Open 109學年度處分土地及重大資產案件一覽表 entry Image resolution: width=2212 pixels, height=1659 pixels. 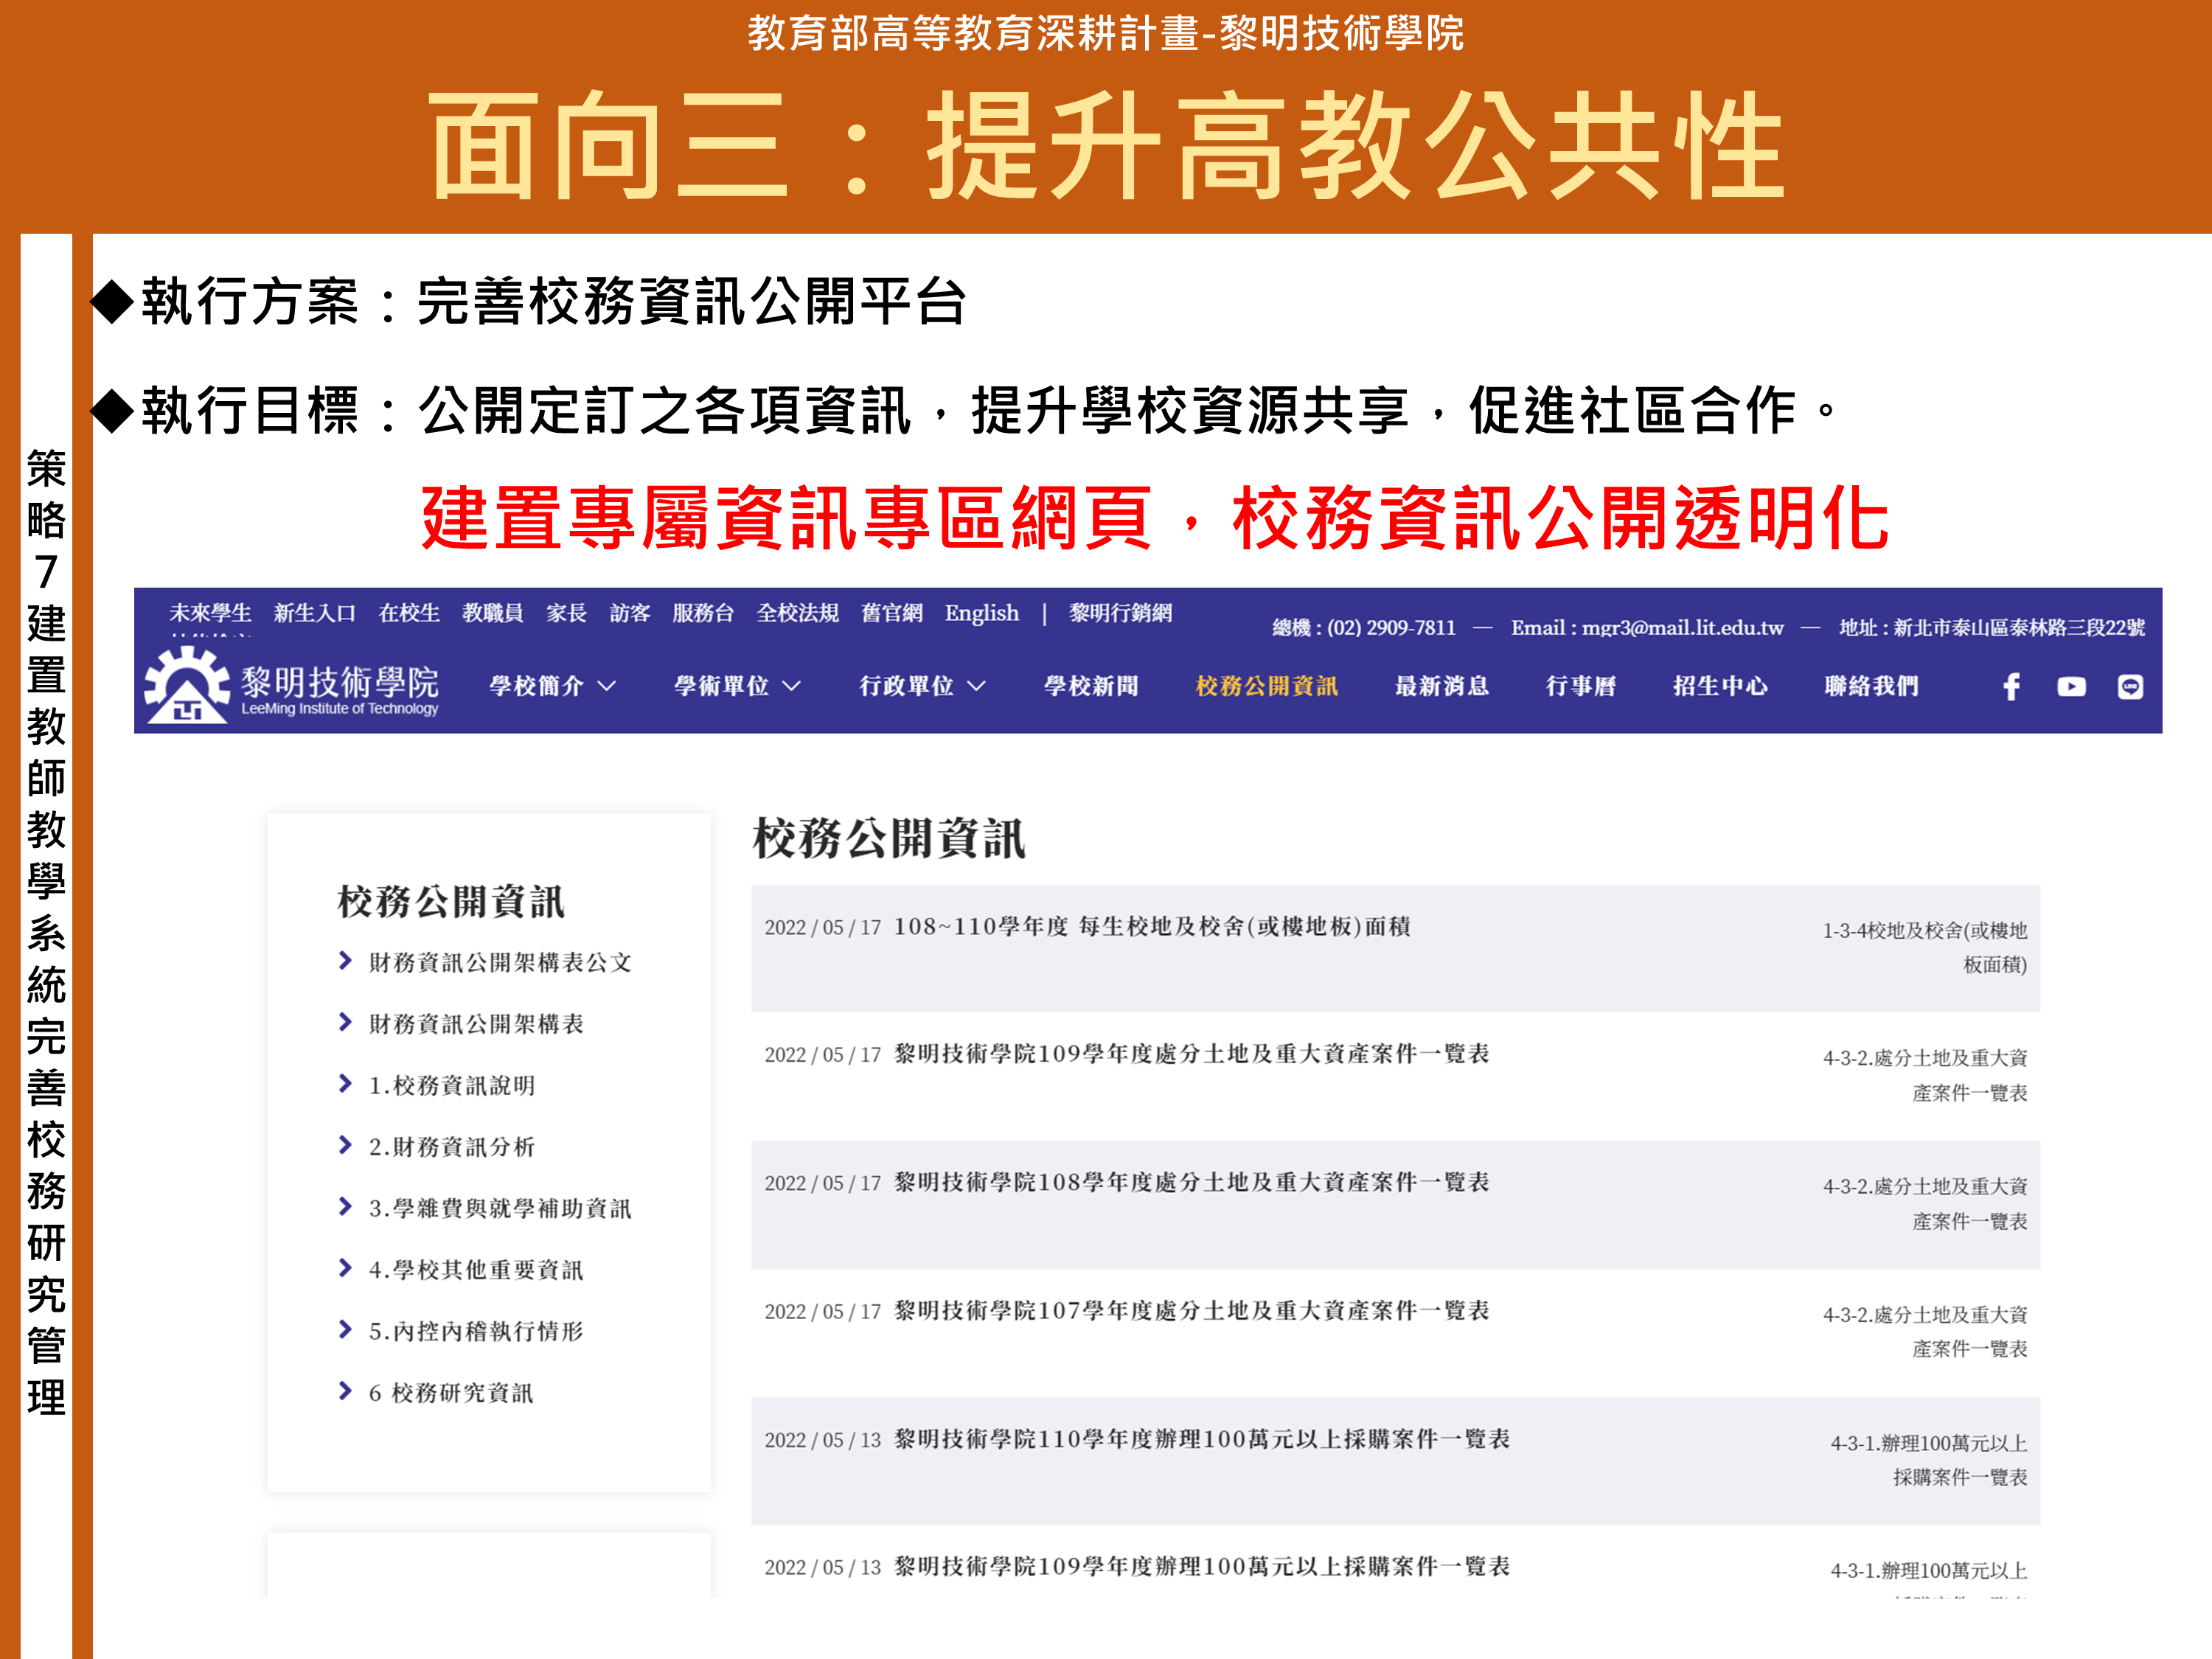click(1191, 1053)
